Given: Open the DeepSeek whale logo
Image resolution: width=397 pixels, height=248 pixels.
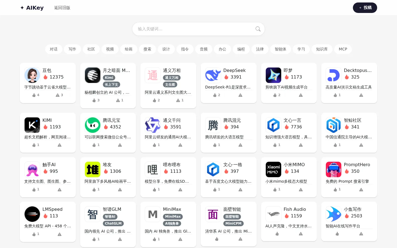Looking at the screenshot, I should click(213, 75).
